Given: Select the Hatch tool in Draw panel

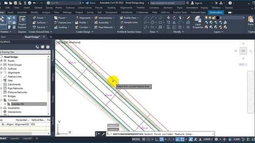Looking at the screenshot, I should click(160, 27).
